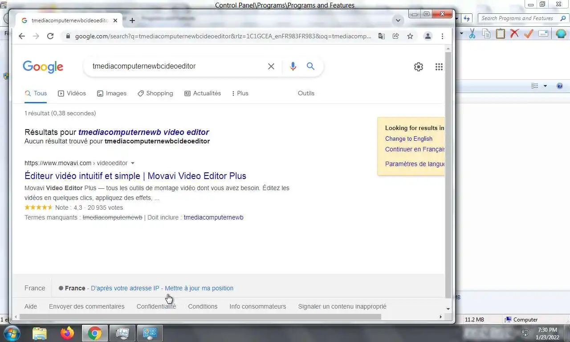Submit the search with the magnifier icon
Screen dimensions: 570x342
click(311, 66)
